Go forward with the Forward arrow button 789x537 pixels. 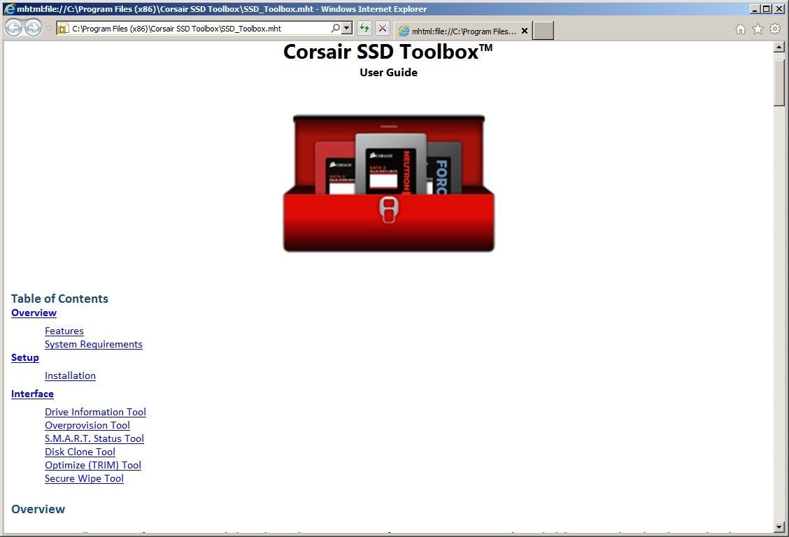tap(33, 28)
